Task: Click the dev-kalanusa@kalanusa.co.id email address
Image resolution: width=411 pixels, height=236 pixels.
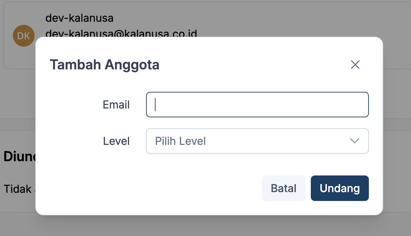Action: pos(121,33)
